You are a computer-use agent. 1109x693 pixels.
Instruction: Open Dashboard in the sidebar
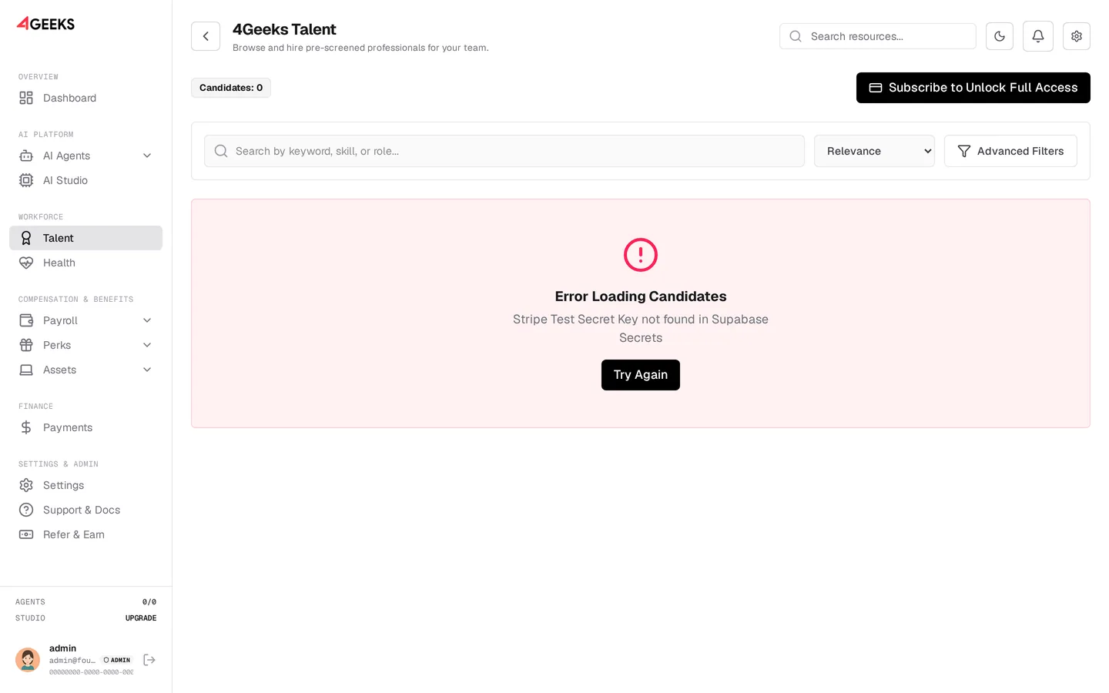[85, 98]
